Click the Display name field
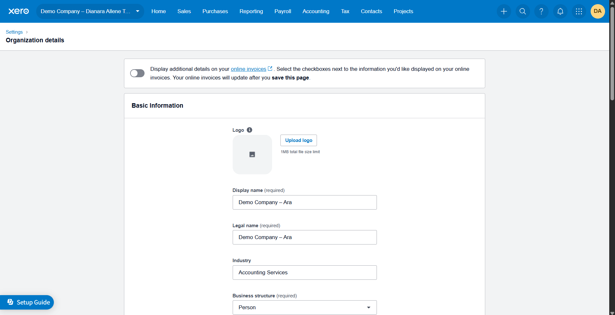Viewport: 615px width, 315px height. [304, 202]
